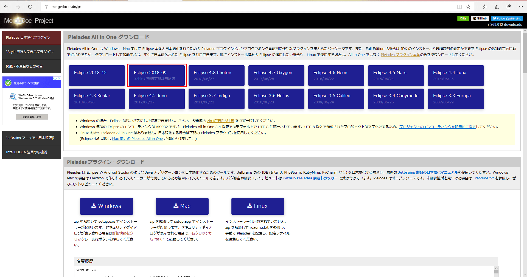Viewport: 527px width, 277px height.
Task: Click 変更履歴 box scroll up arrow
Action: click(496, 268)
